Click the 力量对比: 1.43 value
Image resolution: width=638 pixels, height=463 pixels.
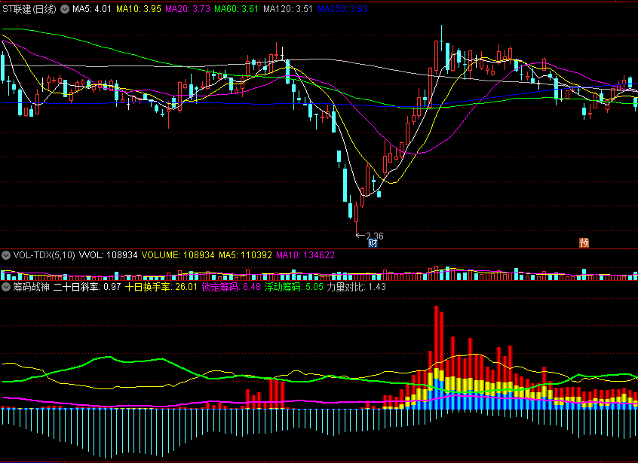(357, 287)
